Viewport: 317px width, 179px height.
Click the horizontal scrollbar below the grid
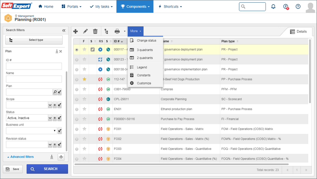[181, 164]
